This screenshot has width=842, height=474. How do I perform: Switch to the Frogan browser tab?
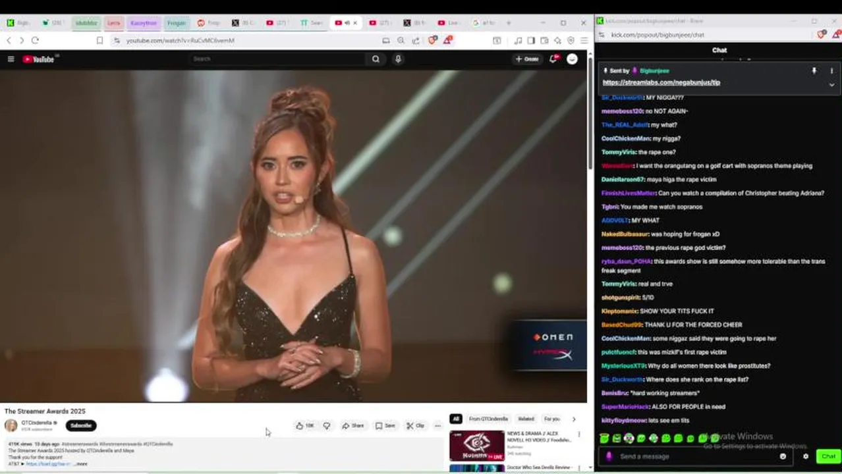(x=176, y=22)
